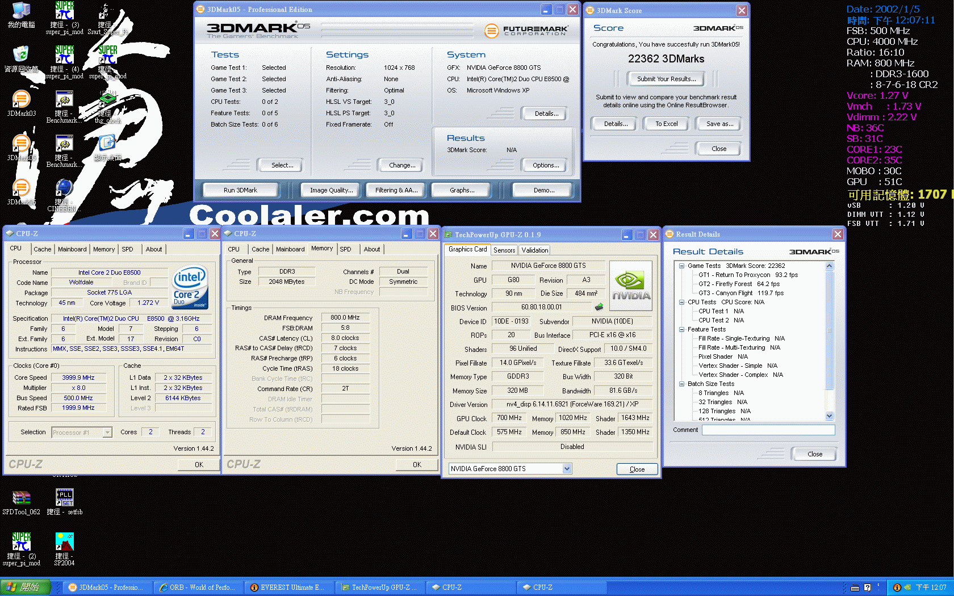Image resolution: width=954 pixels, height=596 pixels.
Task: Open the Graphs... button in 3DMark05
Action: coord(462,190)
